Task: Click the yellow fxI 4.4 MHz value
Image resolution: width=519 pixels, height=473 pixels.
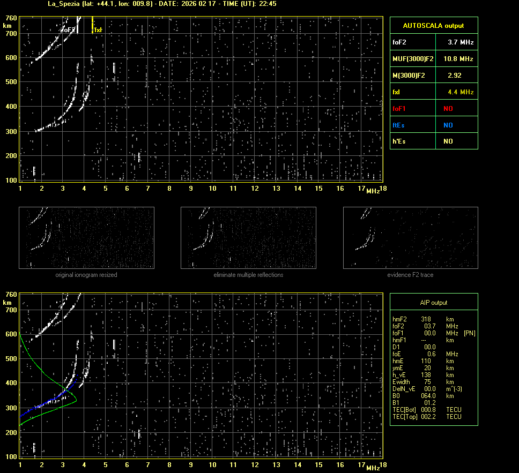Action: [460, 92]
